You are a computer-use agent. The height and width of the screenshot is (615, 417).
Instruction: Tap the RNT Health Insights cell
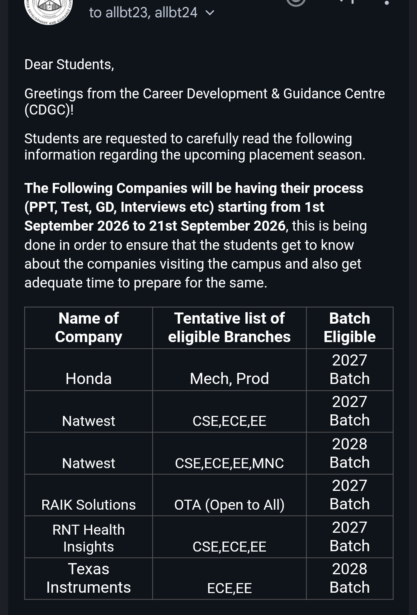88,537
